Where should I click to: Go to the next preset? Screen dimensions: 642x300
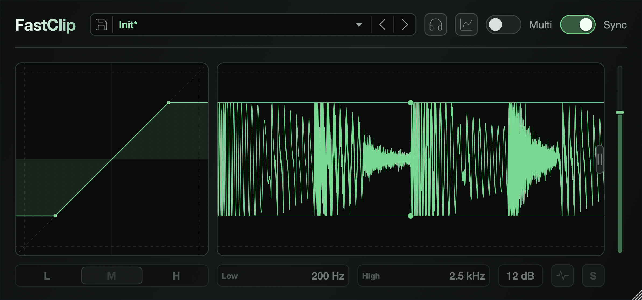[x=405, y=25]
